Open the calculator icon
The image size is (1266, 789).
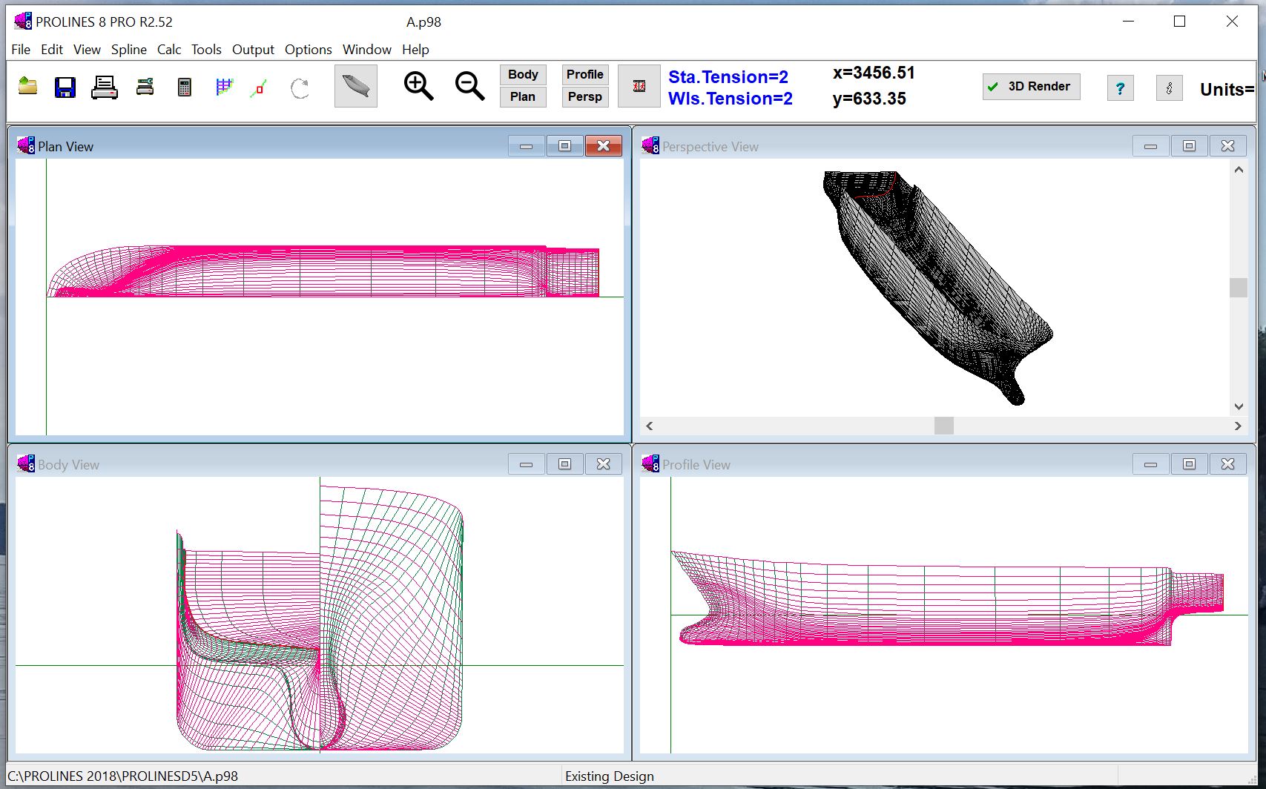pyautogui.click(x=185, y=88)
